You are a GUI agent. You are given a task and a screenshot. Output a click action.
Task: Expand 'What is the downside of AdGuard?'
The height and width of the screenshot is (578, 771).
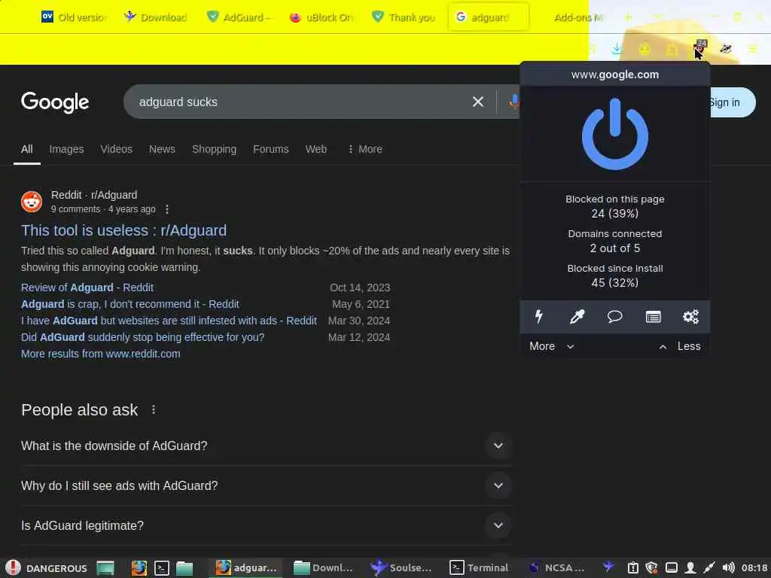click(x=266, y=446)
